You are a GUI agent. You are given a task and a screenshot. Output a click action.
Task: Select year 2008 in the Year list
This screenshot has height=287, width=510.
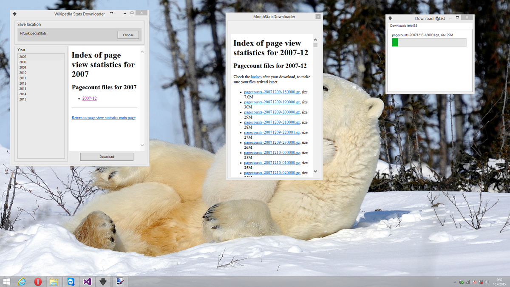point(41,62)
